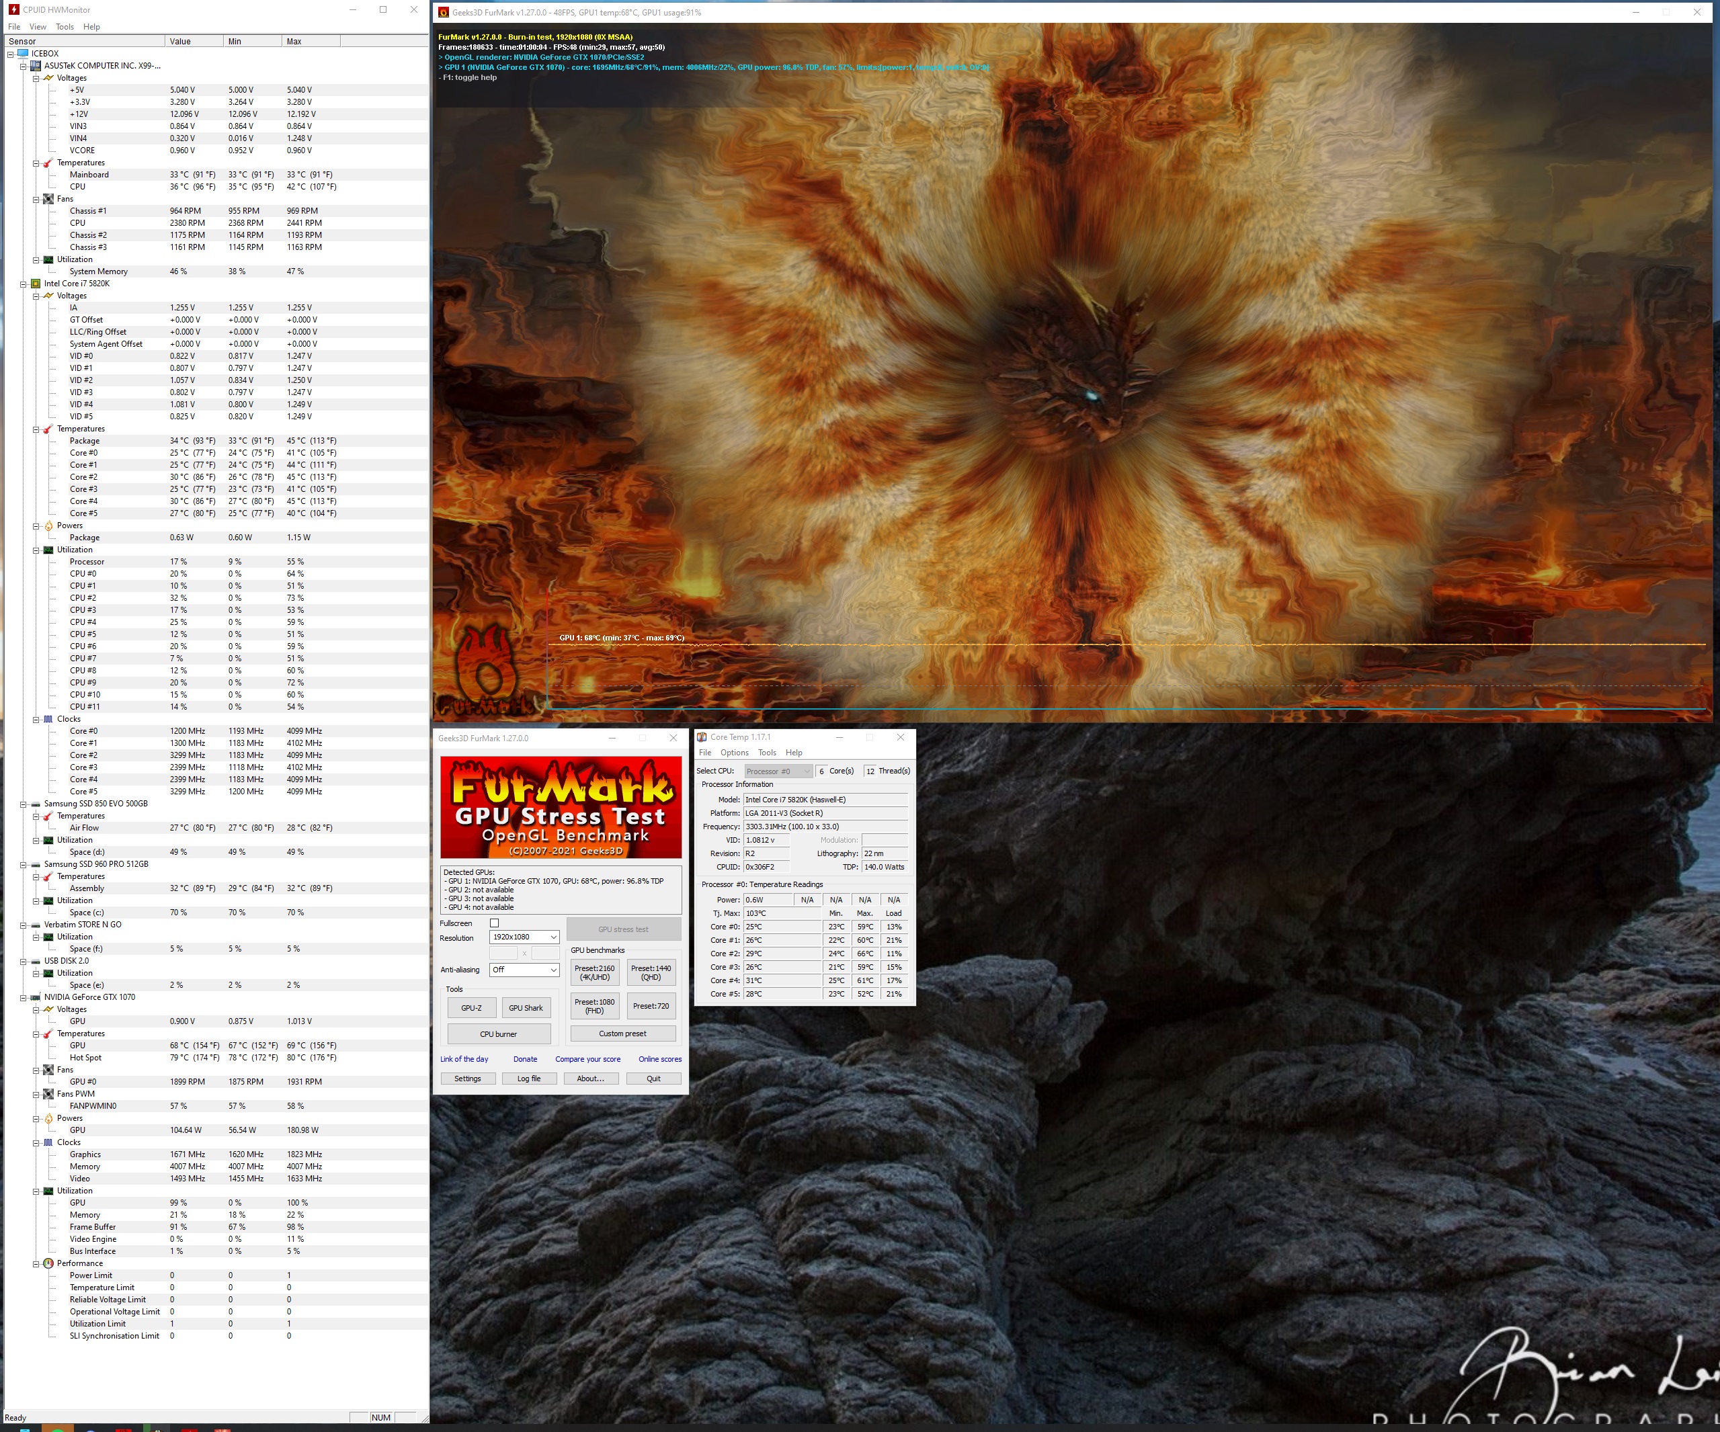Click the Clocks icon under Intel Core i7
The width and height of the screenshot is (1720, 1432).
point(48,719)
